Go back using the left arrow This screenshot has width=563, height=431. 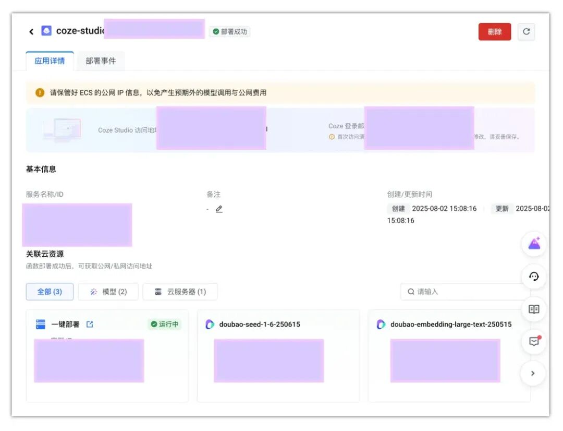coord(31,32)
